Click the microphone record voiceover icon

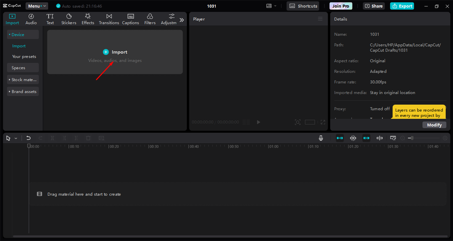coord(321,138)
